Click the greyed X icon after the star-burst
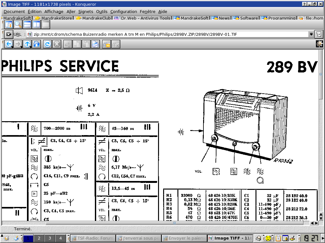325x243 pixels. coord(116,44)
